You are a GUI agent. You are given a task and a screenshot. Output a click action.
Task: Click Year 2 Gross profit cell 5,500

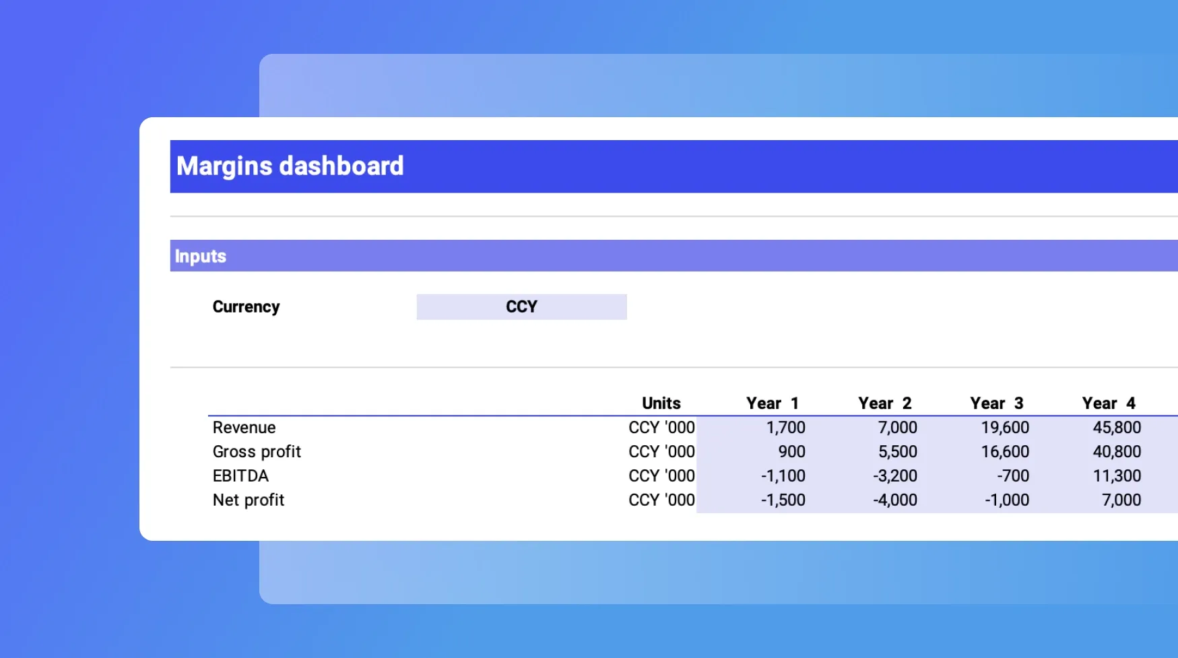pyautogui.click(x=897, y=452)
